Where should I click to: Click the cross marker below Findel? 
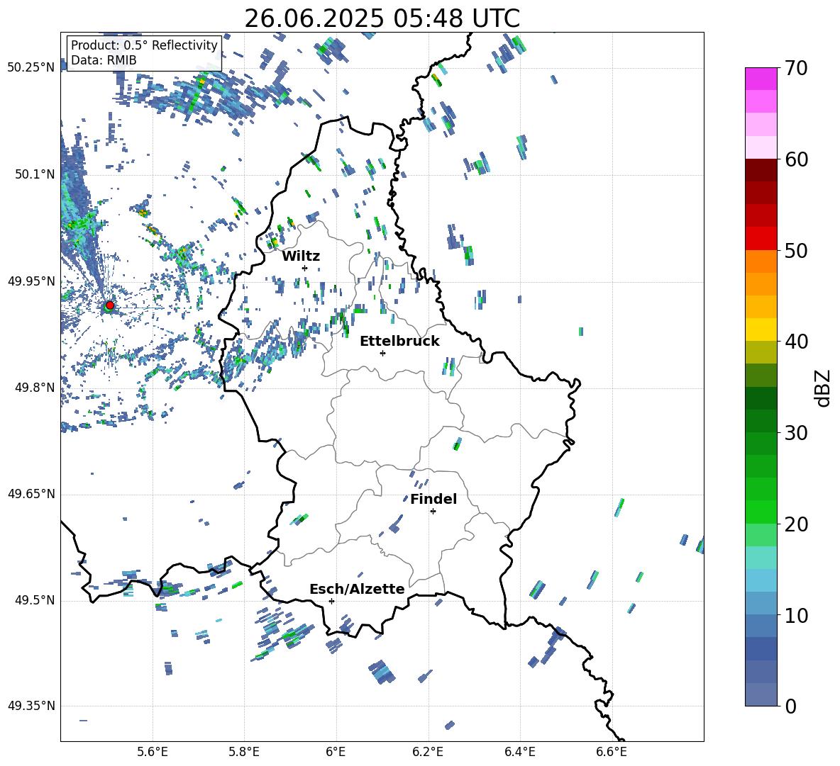point(433,512)
